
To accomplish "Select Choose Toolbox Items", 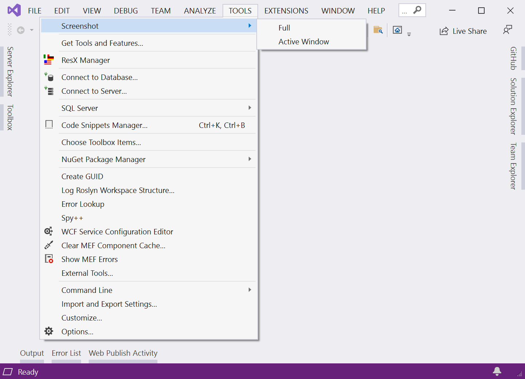I will pos(148,142).
